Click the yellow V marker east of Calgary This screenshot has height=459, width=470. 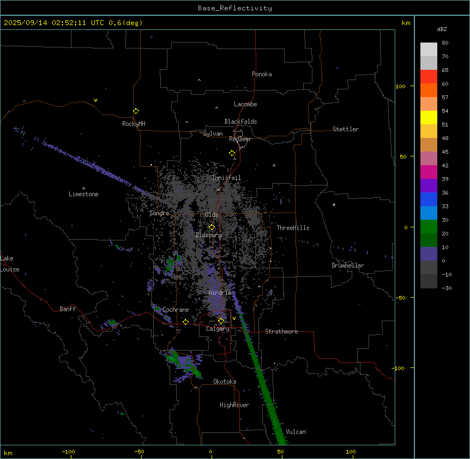click(x=234, y=318)
